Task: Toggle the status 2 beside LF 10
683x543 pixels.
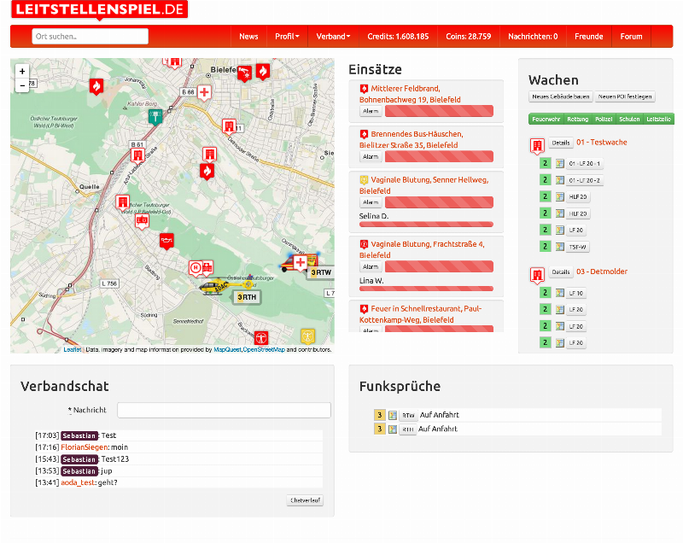Action: tap(544, 294)
